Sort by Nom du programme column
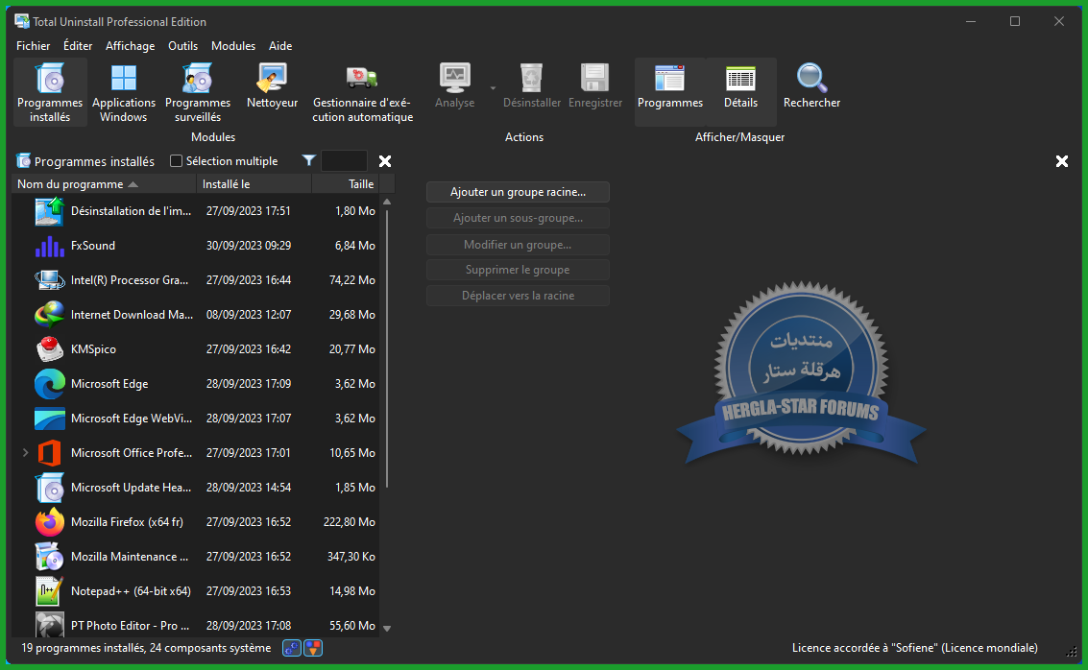 104,183
